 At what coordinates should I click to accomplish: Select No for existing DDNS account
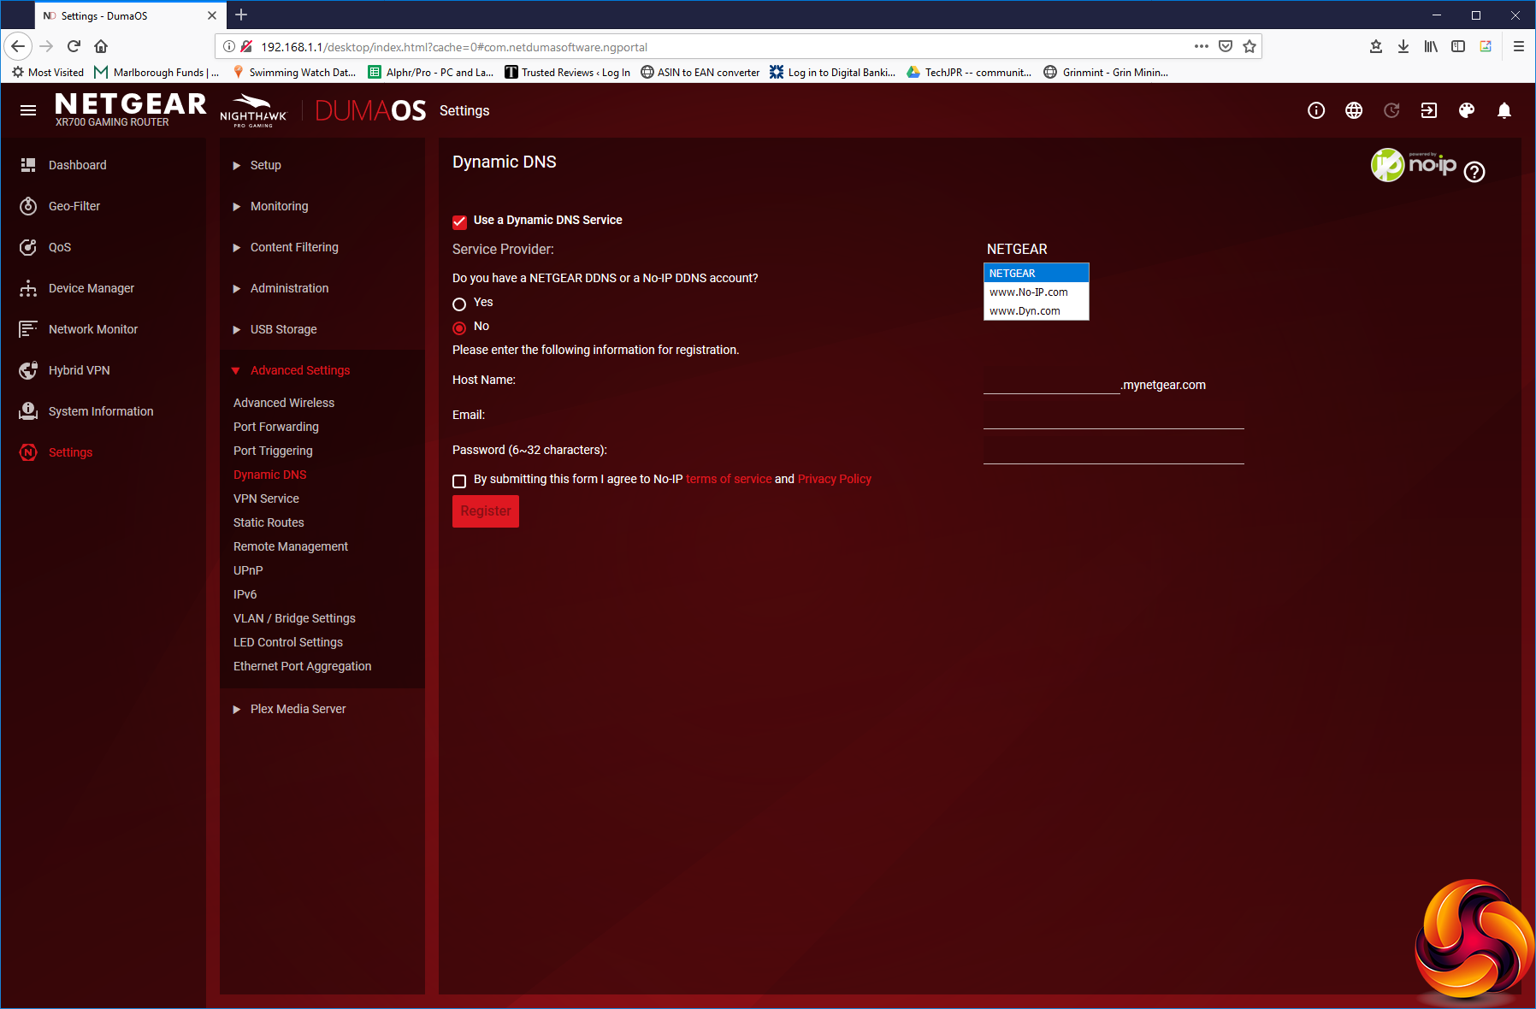pos(459,327)
